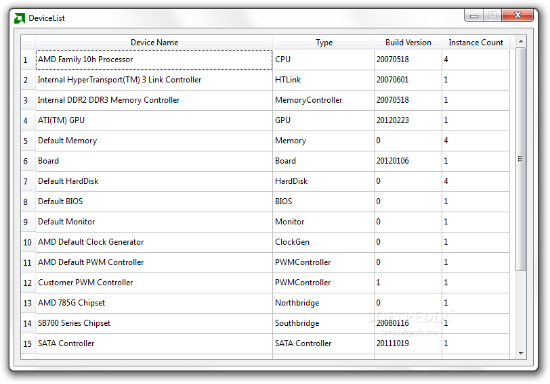Image resolution: width=550 pixels, height=384 pixels.
Task: Click the scrollbar up arrow
Action: pos(521,41)
